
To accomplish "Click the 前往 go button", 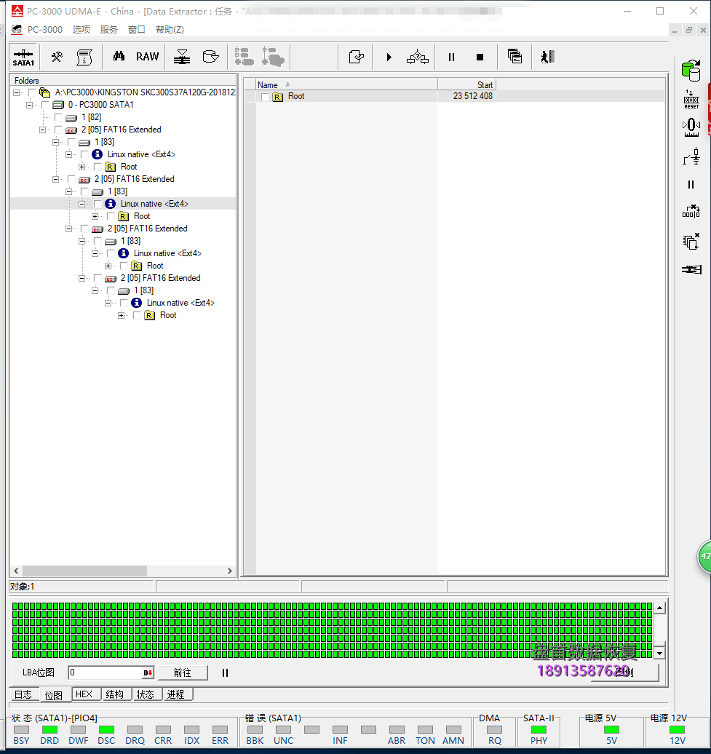I will [183, 672].
